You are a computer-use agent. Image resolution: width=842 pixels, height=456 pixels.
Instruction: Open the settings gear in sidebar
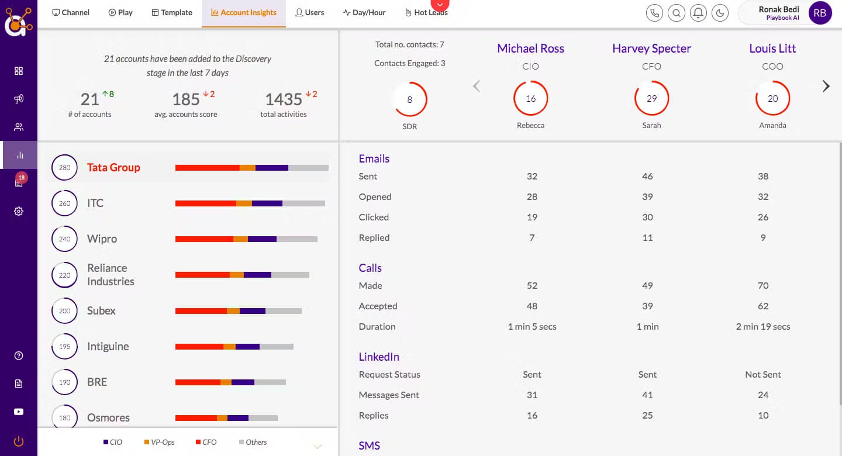[19, 211]
